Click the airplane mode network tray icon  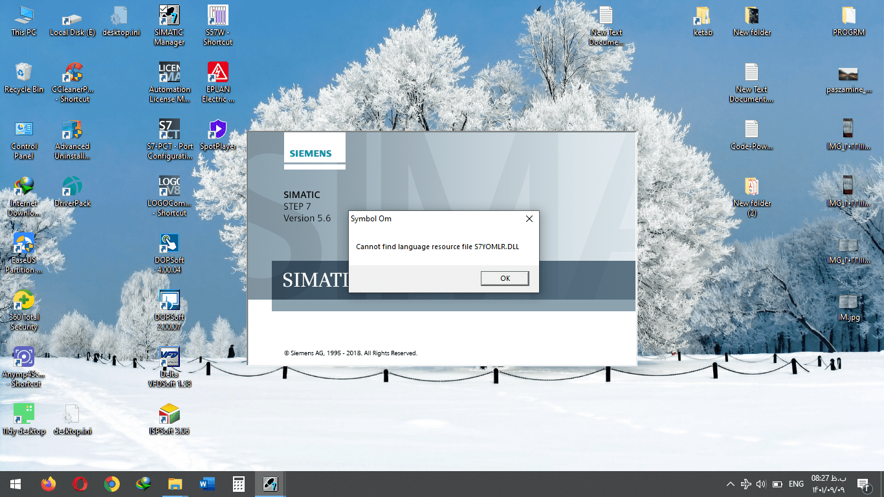pos(746,484)
